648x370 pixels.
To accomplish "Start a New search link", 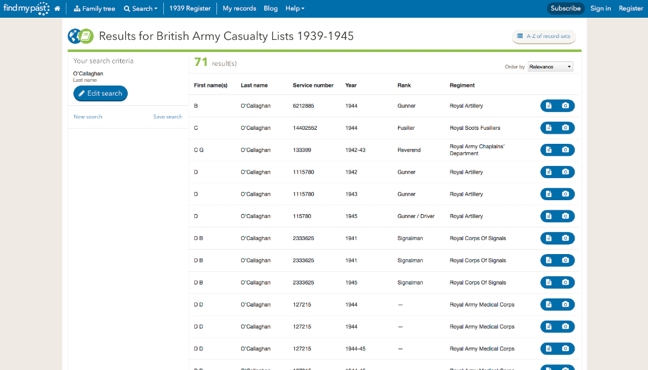I will click(88, 117).
